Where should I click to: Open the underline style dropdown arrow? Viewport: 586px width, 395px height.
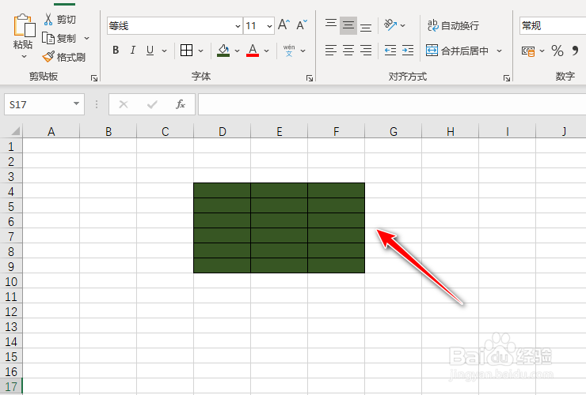[164, 51]
